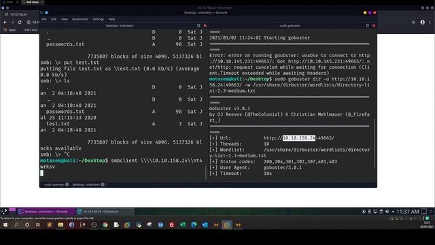
Task: Click the 11:37 AM clock
Action: [408, 212]
